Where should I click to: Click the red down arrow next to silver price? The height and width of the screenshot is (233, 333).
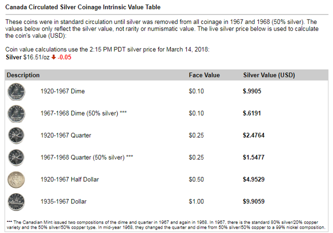pos(54,57)
